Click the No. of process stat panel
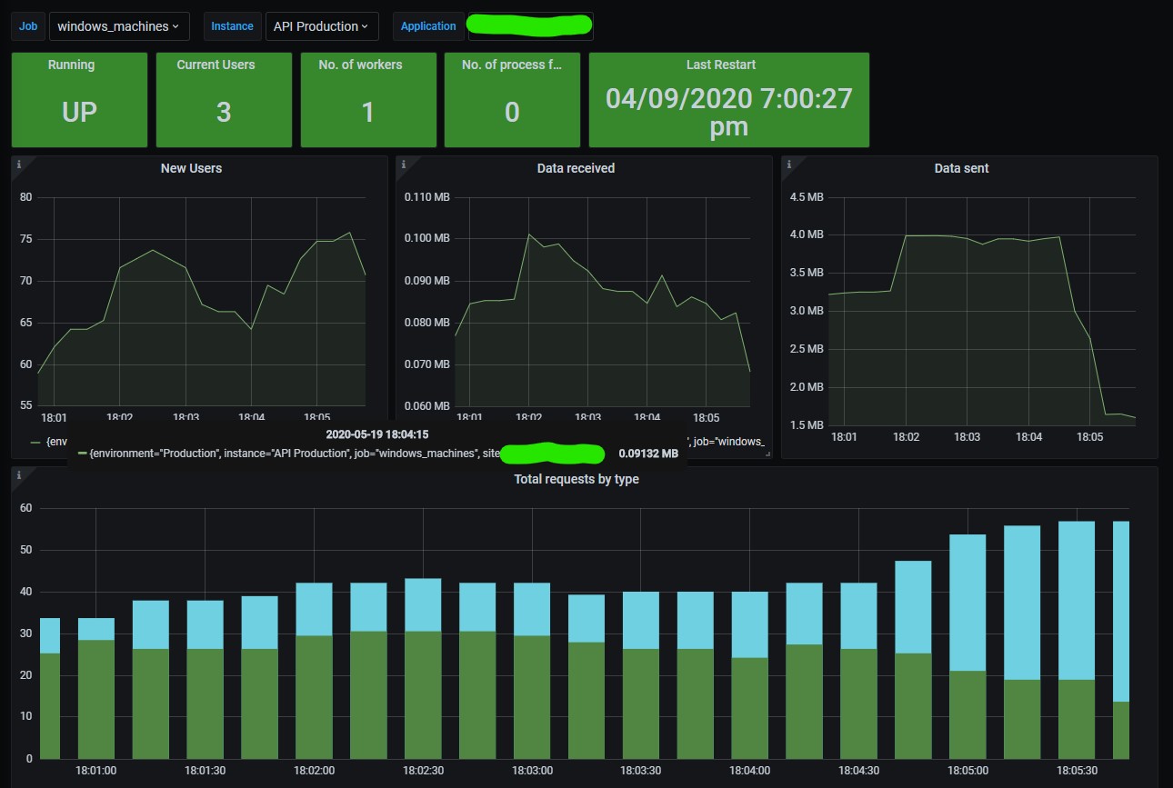 (512, 100)
